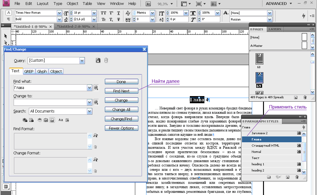Open the font size dropdown (18 pt)
The width and height of the screenshot is (317, 195).
[94, 13]
